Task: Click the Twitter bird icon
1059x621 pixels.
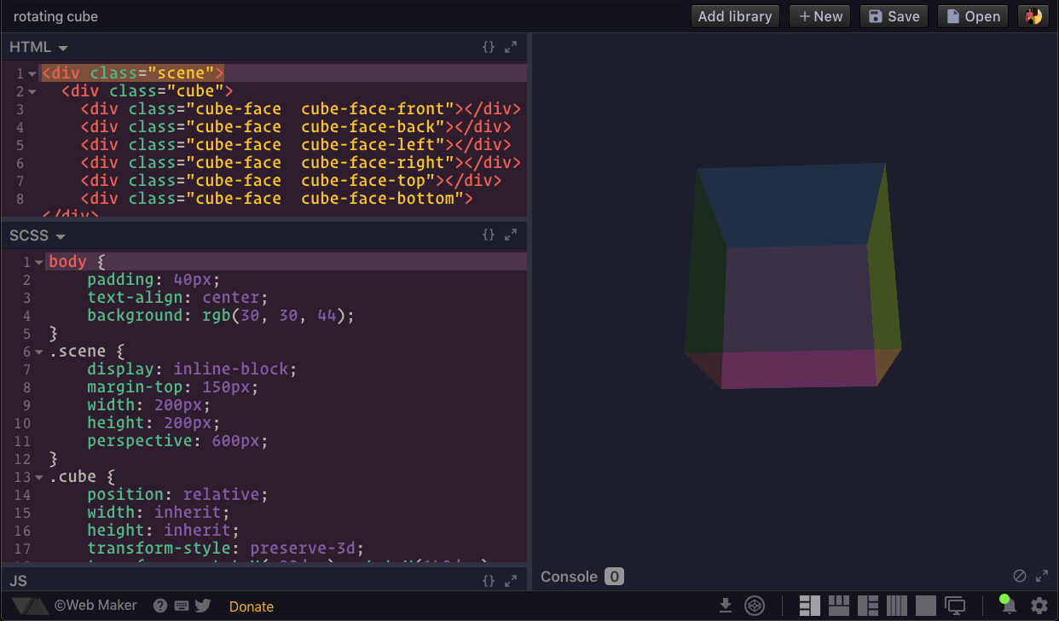Action: (203, 605)
